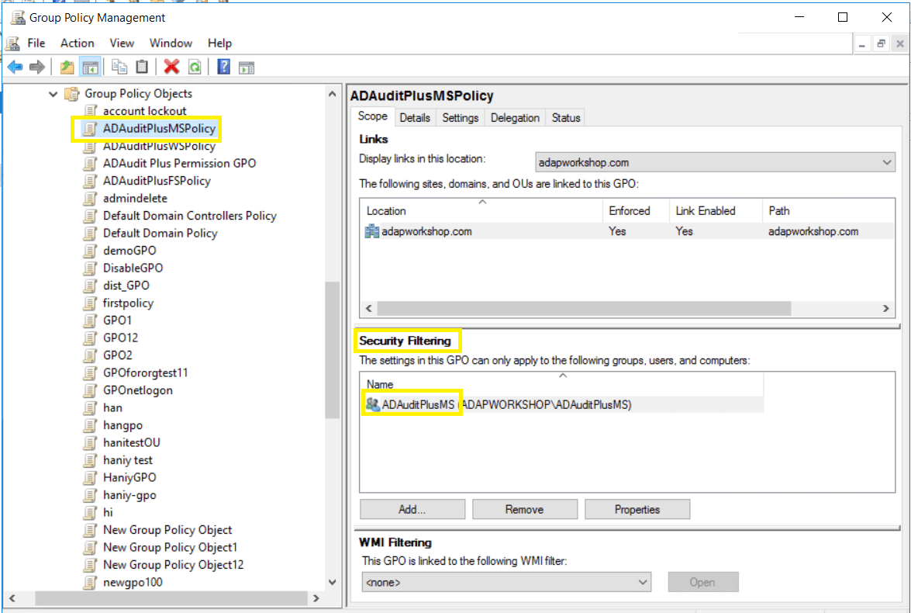Image resolution: width=911 pixels, height=613 pixels.
Task: Click the adapworkshop.com domain icon in Links
Action: point(372,231)
